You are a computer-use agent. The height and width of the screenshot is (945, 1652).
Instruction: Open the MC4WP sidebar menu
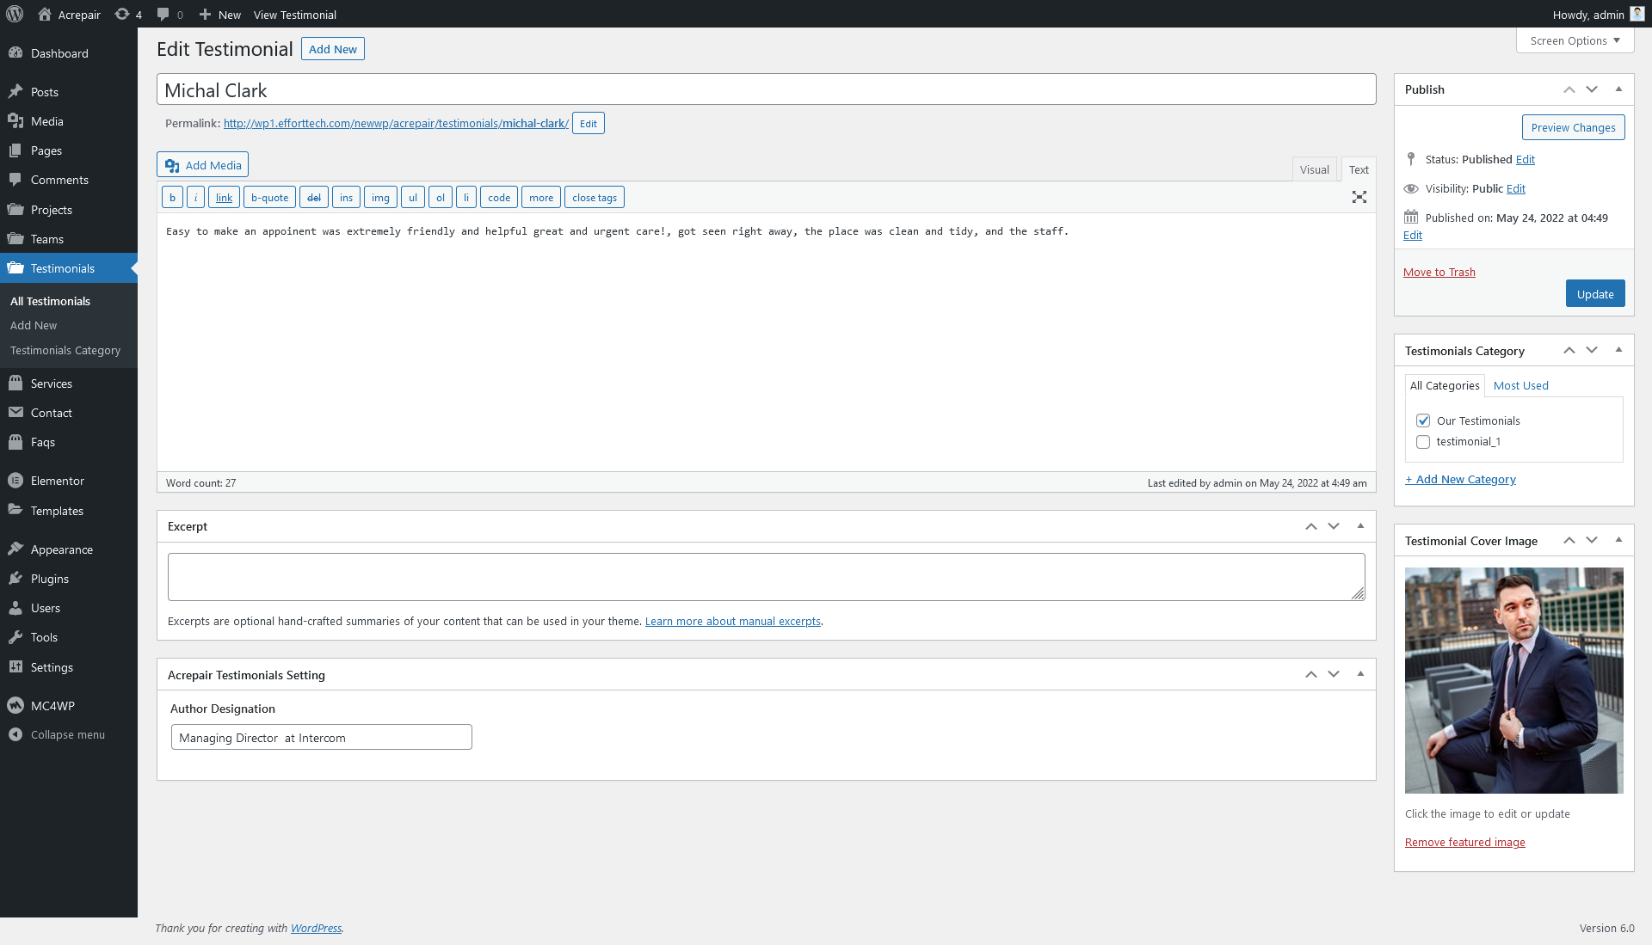click(x=52, y=705)
